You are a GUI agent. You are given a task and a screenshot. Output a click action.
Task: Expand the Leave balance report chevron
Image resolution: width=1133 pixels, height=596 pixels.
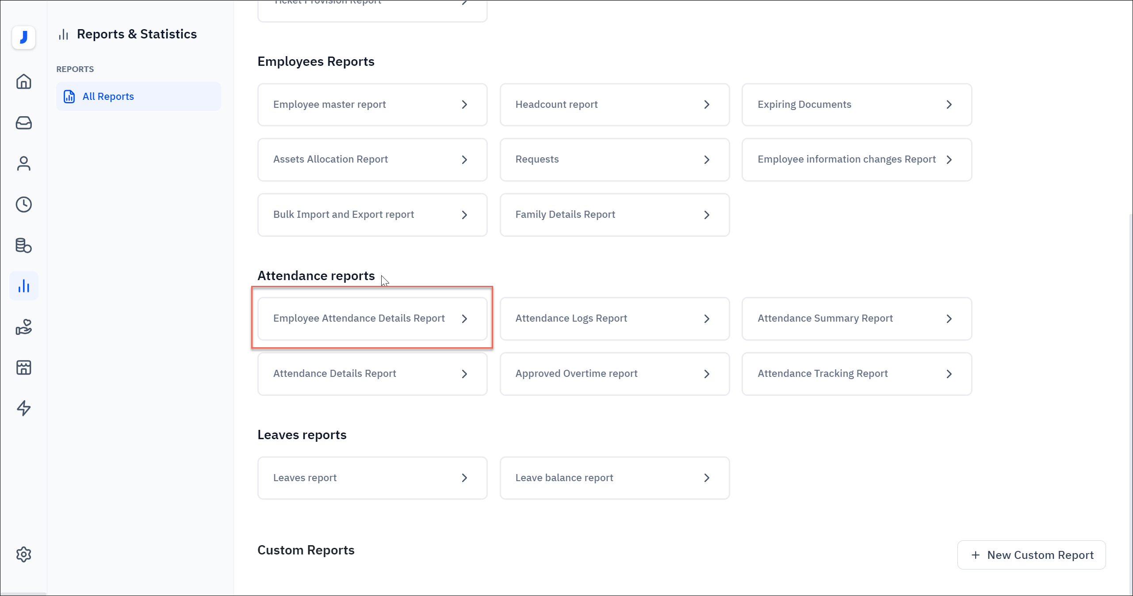click(x=707, y=478)
